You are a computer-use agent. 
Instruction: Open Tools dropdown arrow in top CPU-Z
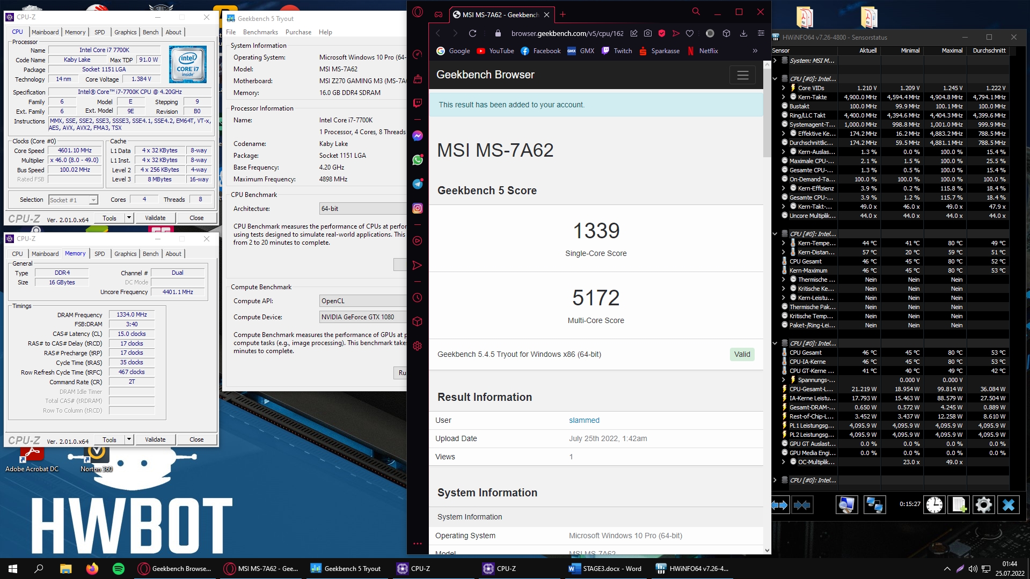tap(129, 218)
